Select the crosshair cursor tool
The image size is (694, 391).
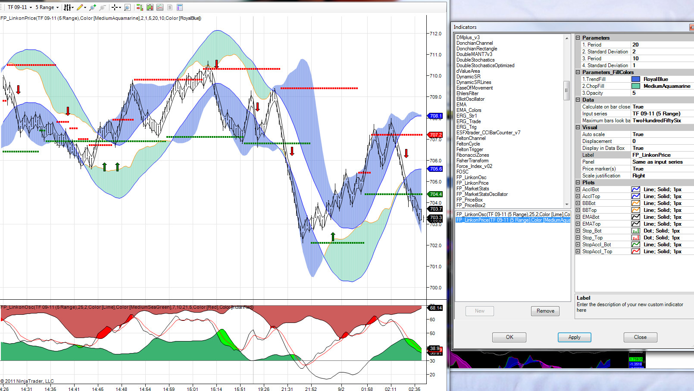tap(116, 7)
